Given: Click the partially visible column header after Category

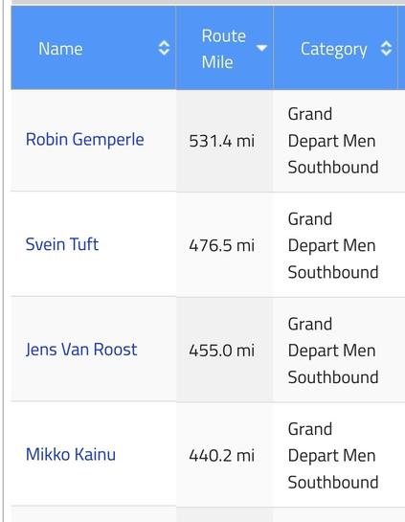Looking at the screenshot, I should click(x=401, y=48).
